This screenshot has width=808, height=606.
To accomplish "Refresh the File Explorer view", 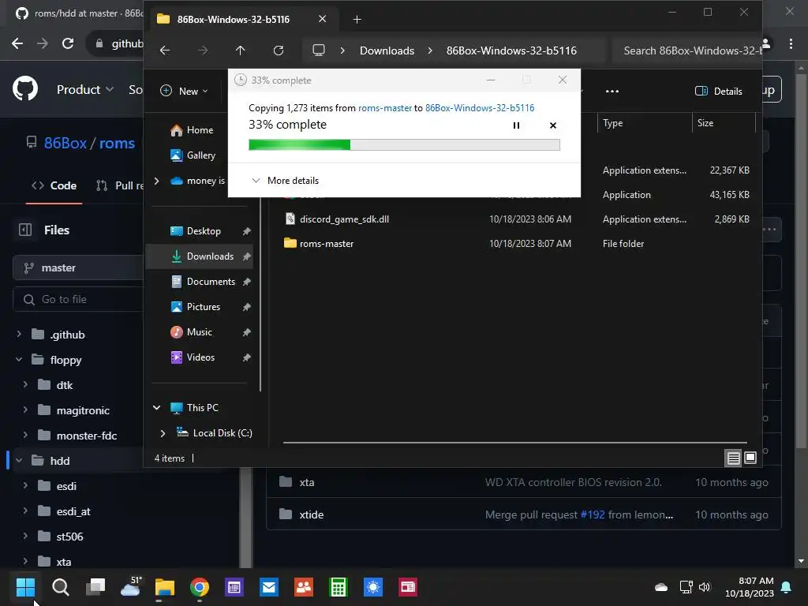I will click(279, 50).
